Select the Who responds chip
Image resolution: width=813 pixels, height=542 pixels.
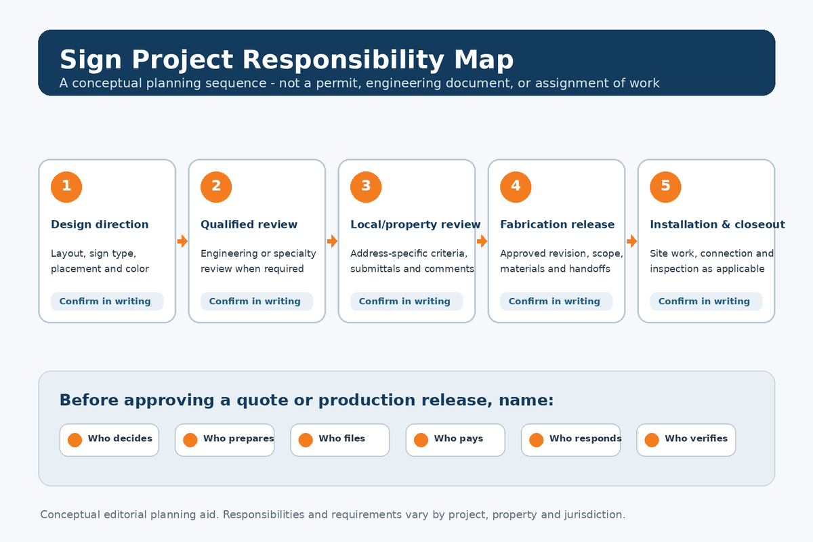point(571,440)
